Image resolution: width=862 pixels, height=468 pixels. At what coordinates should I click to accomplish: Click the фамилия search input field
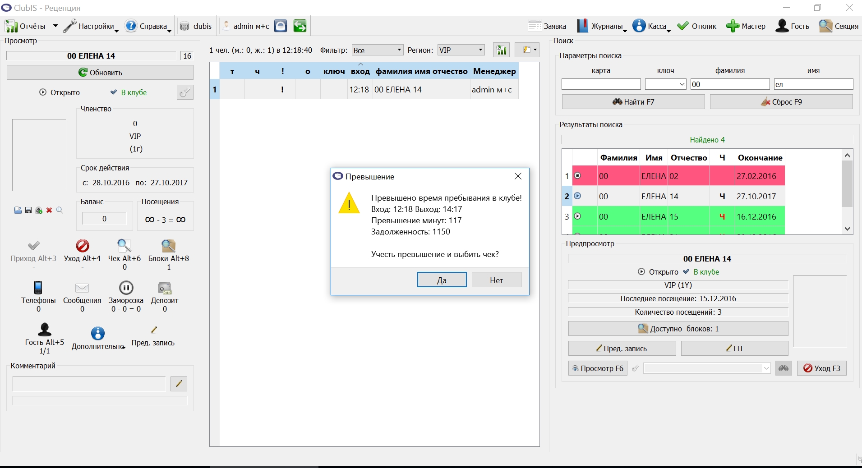pyautogui.click(x=730, y=84)
